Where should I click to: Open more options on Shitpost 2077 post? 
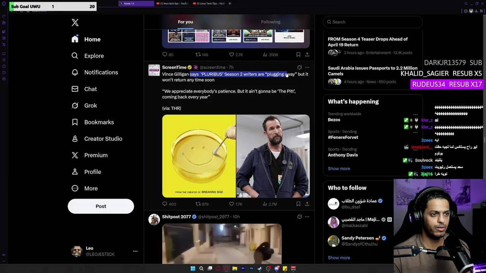(x=307, y=217)
